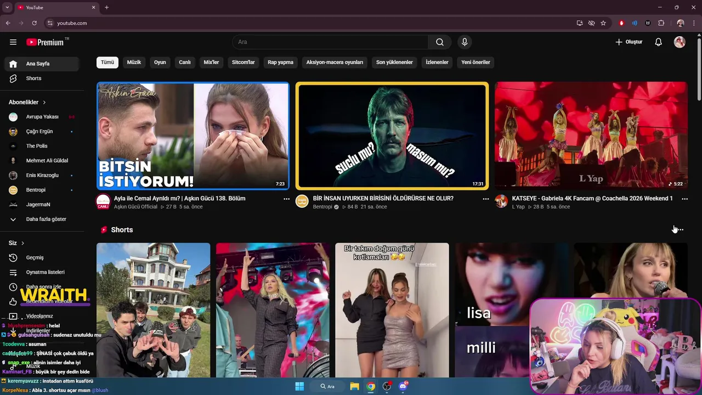The image size is (702, 395).
Task: Select the Yeni öneriler chip
Action: (x=475, y=63)
